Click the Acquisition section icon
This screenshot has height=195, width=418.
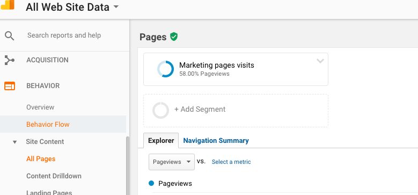(x=9, y=60)
